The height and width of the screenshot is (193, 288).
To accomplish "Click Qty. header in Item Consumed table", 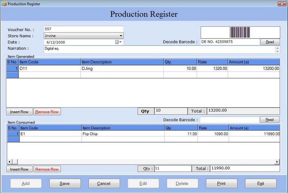I will click(x=181, y=128).
